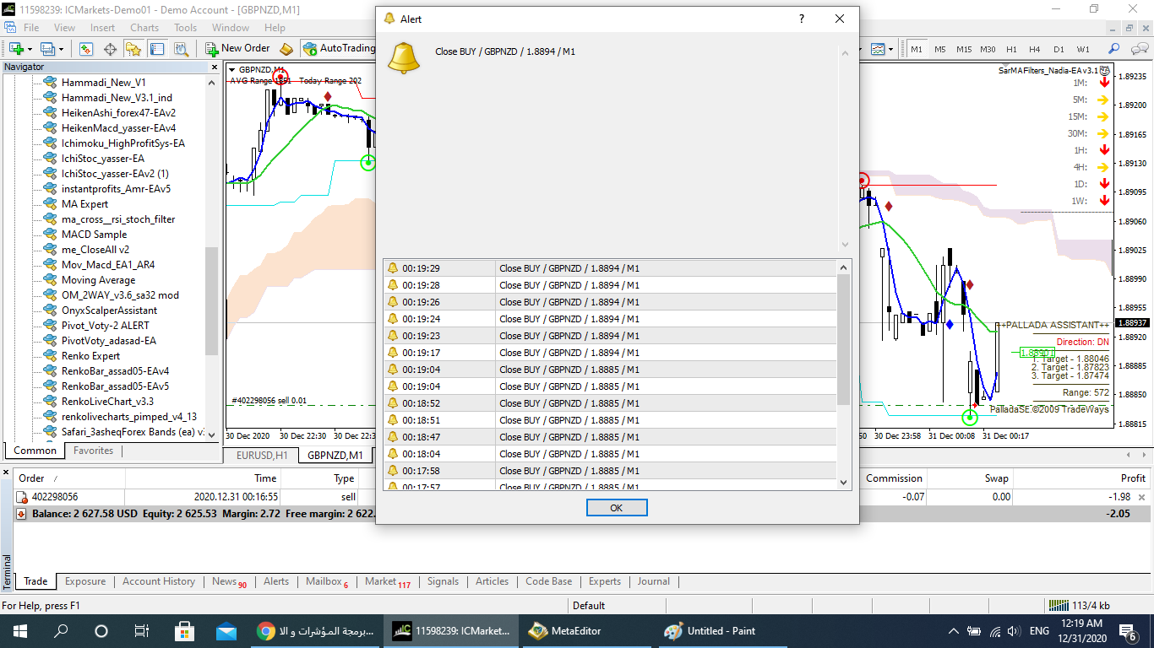Image resolution: width=1154 pixels, height=648 pixels.
Task: Click the search magnifier in the toolbar
Action: pos(1113,49)
